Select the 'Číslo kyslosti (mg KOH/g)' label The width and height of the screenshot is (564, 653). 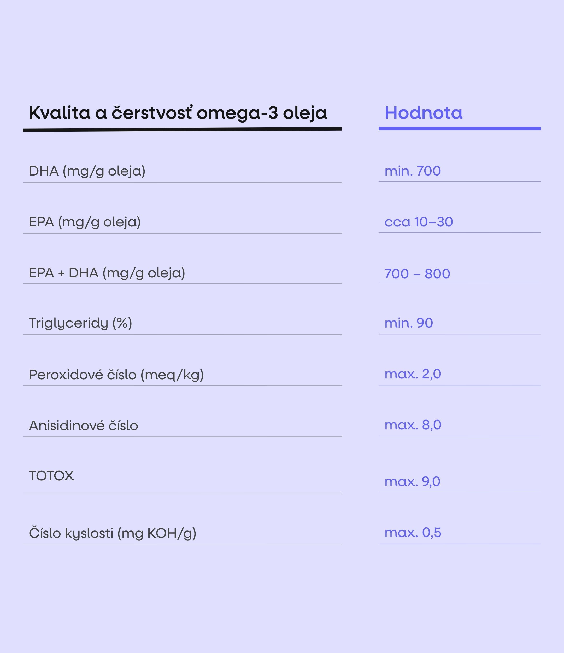click(113, 533)
